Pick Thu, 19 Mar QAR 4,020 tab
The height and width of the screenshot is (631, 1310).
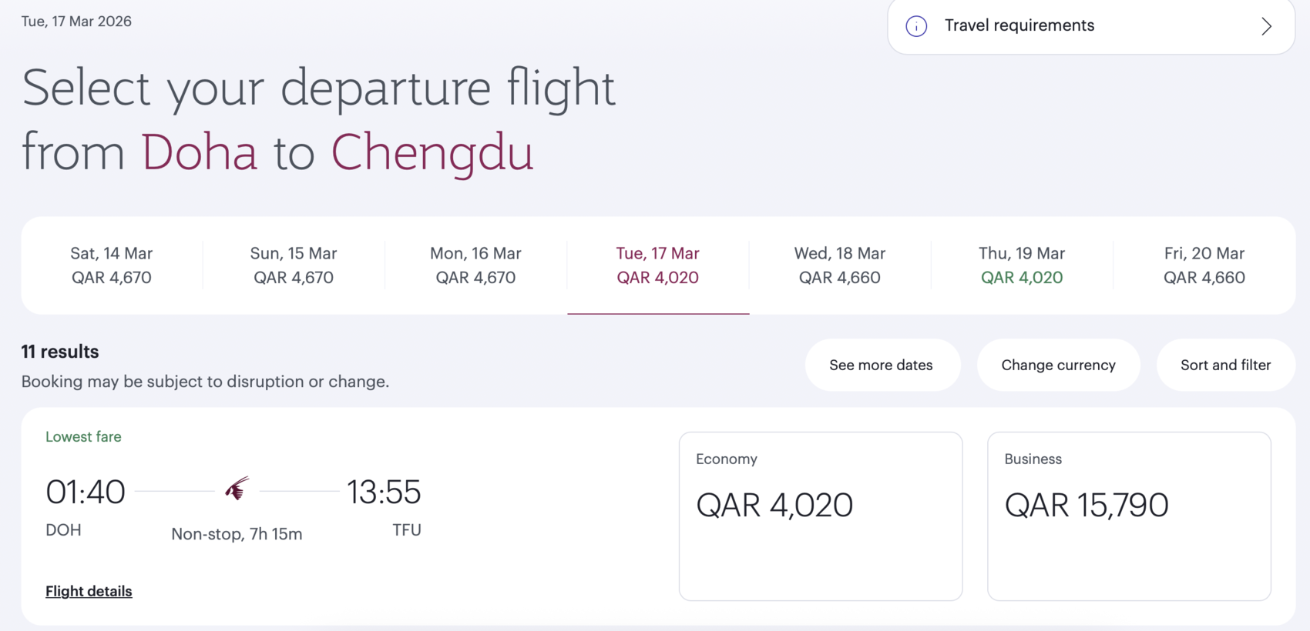click(x=1022, y=265)
